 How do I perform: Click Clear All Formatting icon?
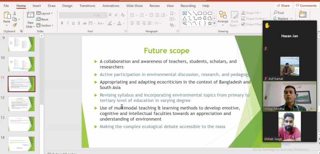(x=123, y=15)
